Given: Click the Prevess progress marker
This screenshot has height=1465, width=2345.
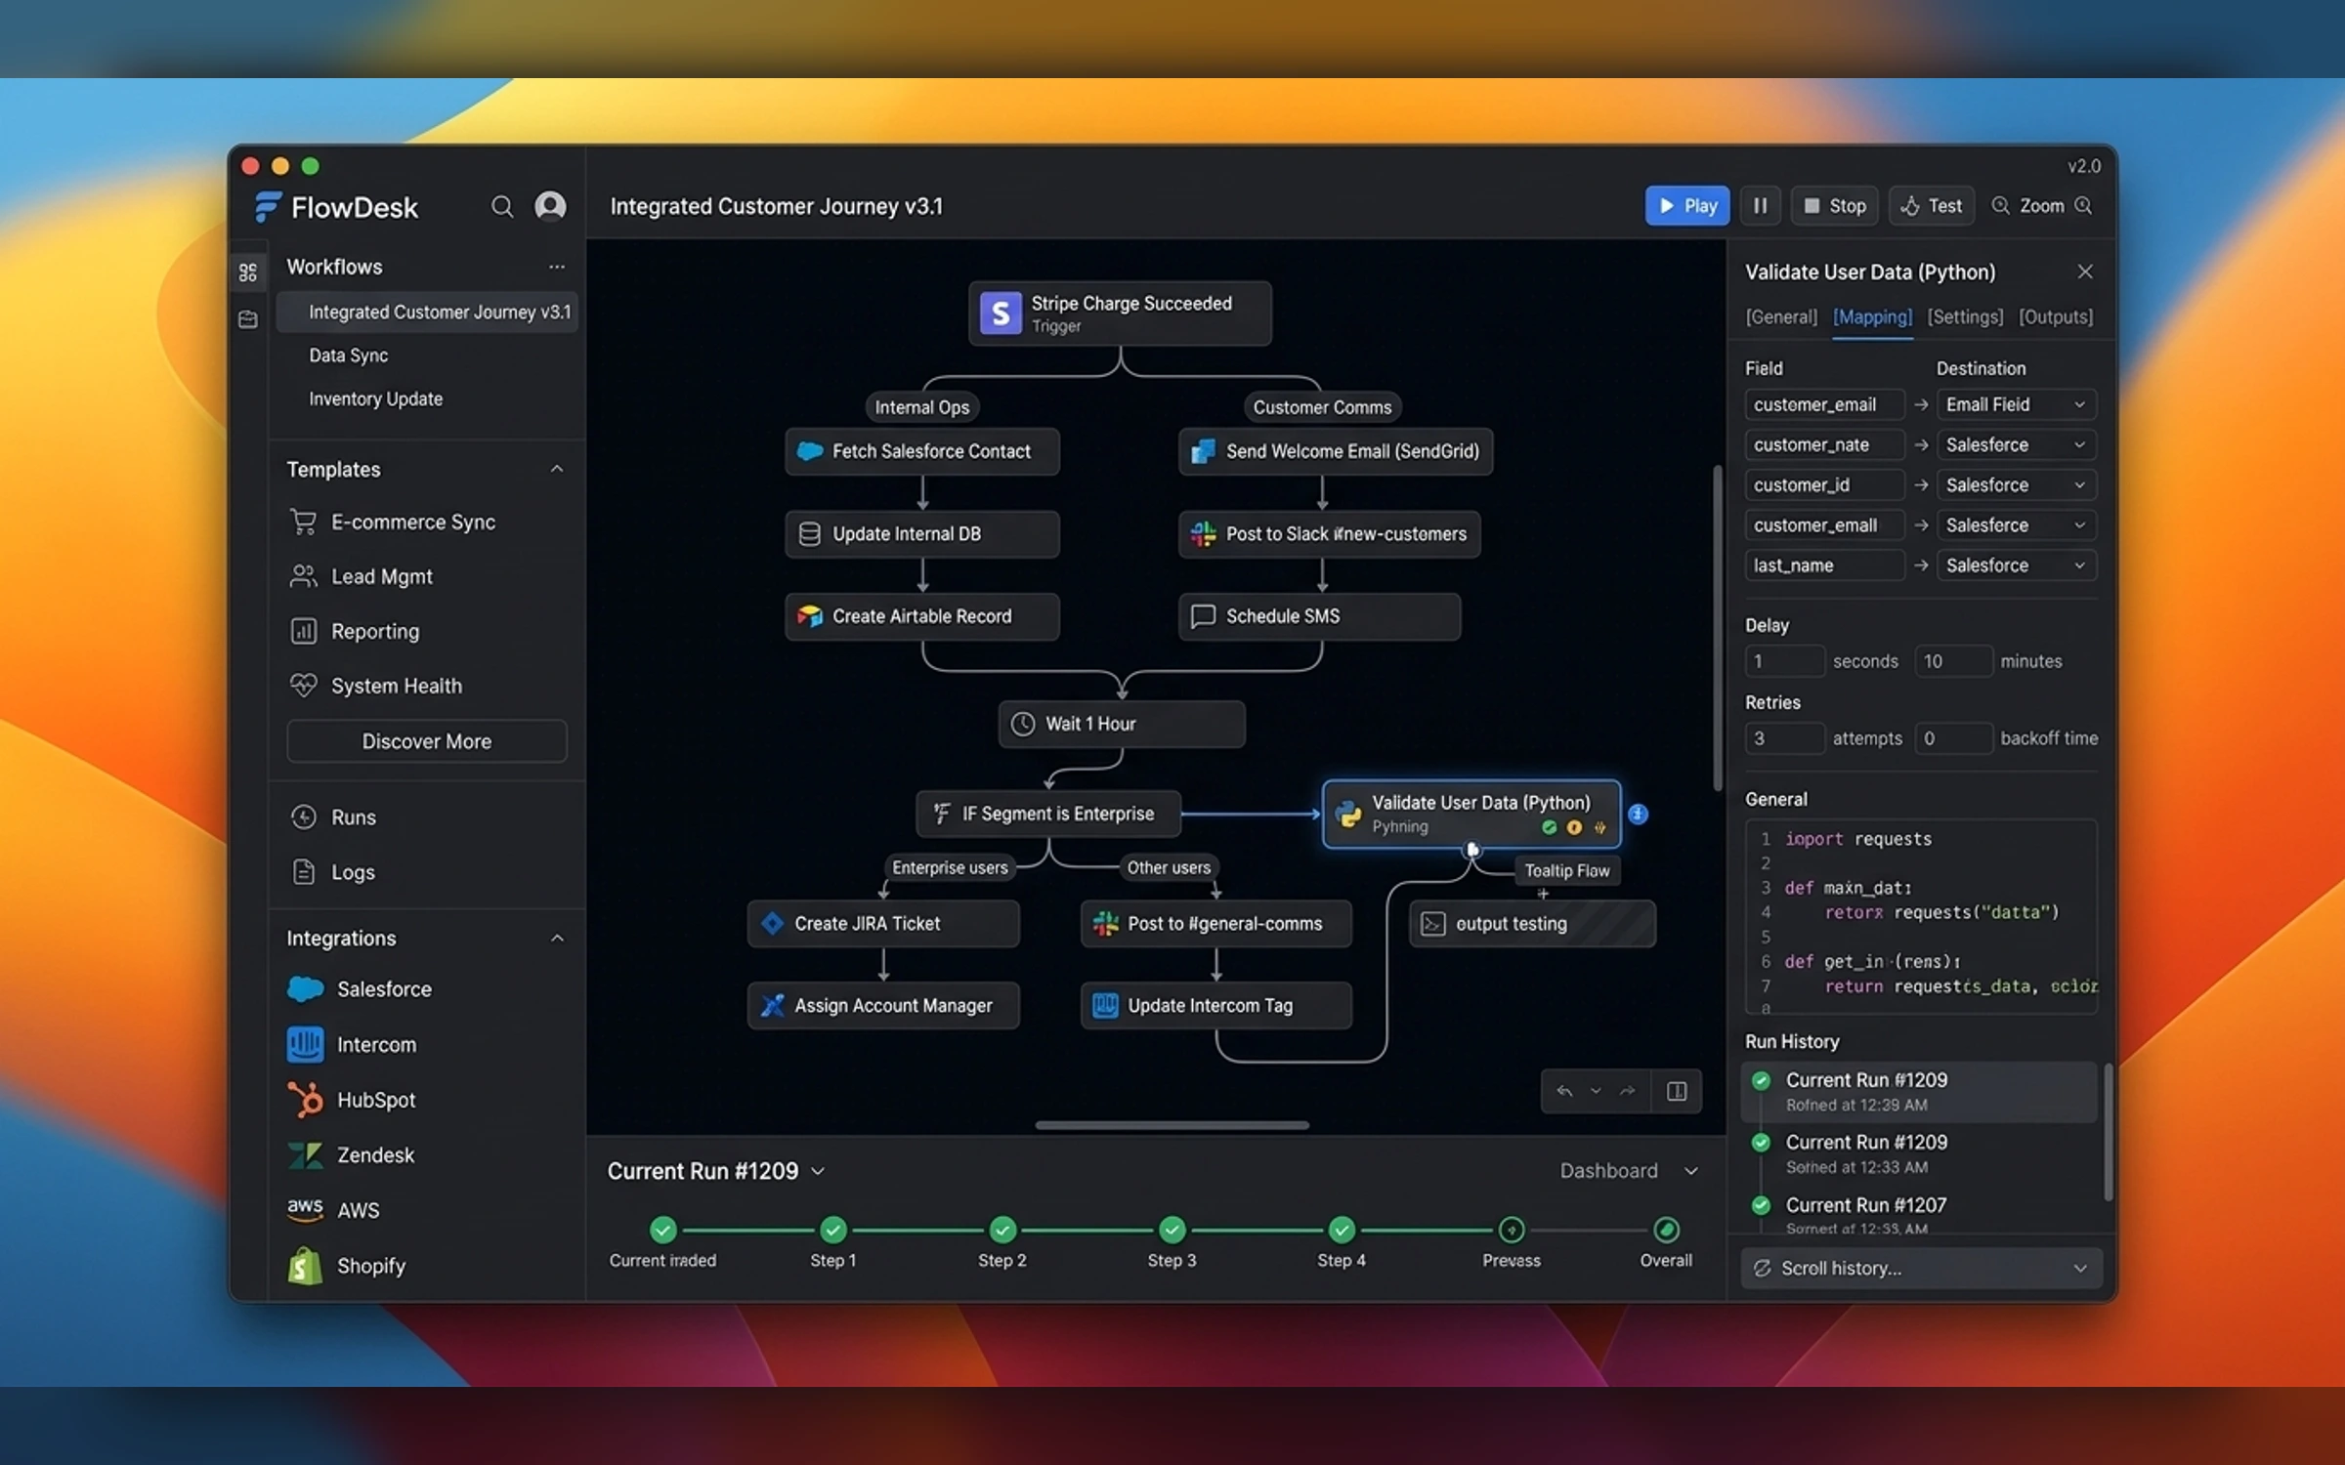Looking at the screenshot, I should (x=1512, y=1230).
